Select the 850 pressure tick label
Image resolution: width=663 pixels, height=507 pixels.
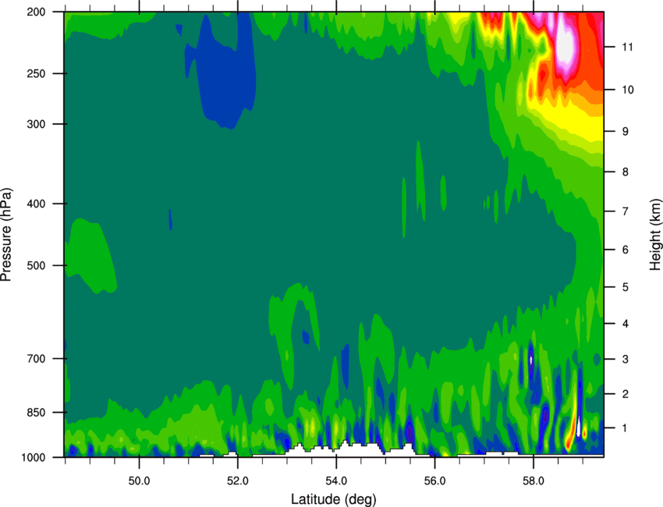(36, 413)
